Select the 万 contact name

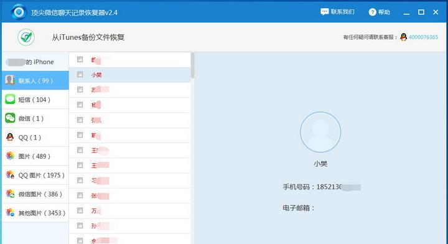point(96,211)
